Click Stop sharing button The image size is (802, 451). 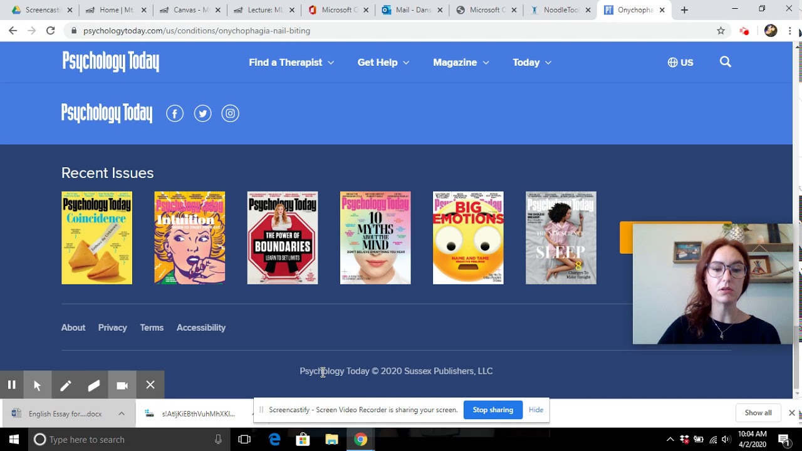pyautogui.click(x=493, y=410)
